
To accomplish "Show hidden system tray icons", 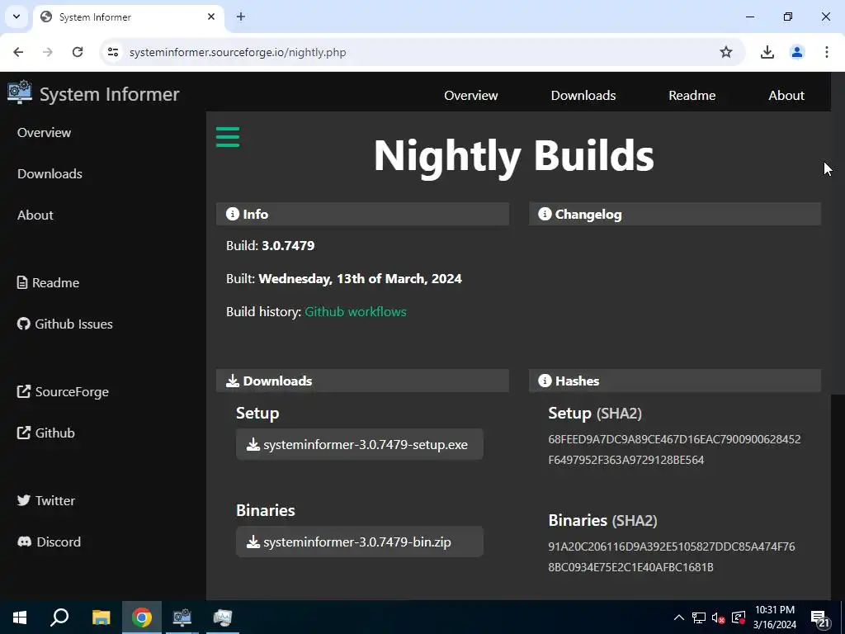I will pos(679,617).
